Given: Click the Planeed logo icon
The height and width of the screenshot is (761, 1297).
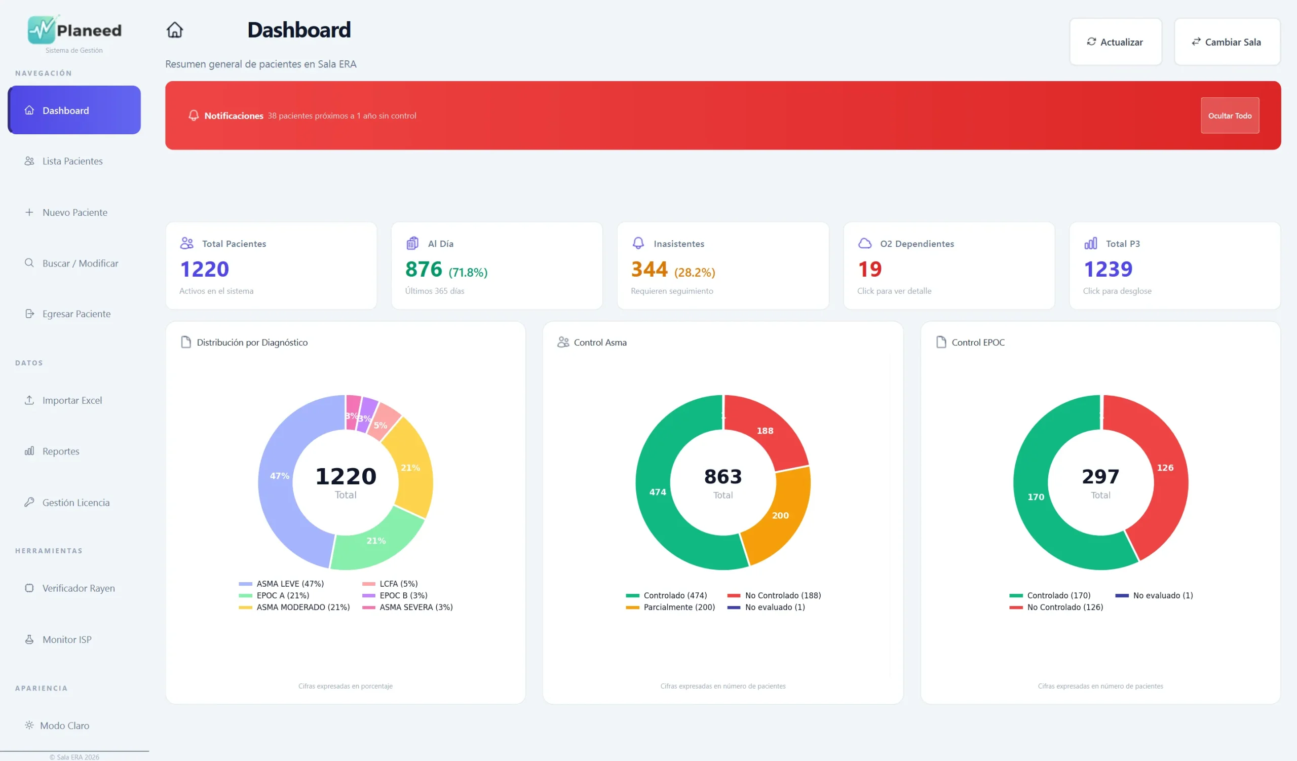Looking at the screenshot, I should click(x=41, y=30).
